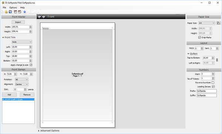Open the File menu
This screenshot has height=134, width=222.
(4, 8)
